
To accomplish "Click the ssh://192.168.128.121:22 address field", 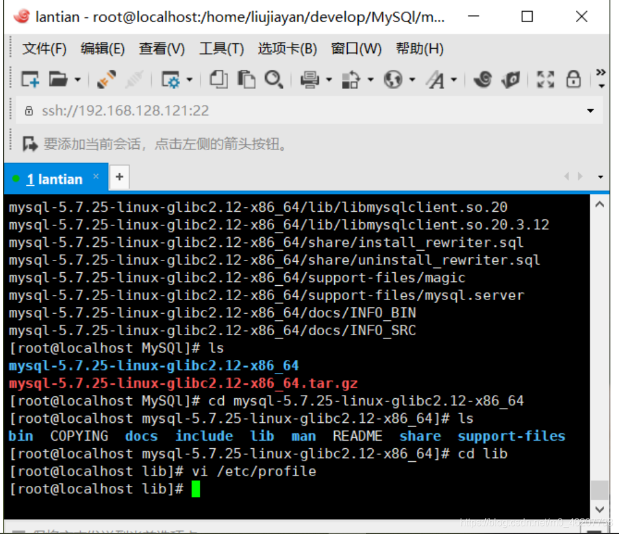I will tap(309, 111).
